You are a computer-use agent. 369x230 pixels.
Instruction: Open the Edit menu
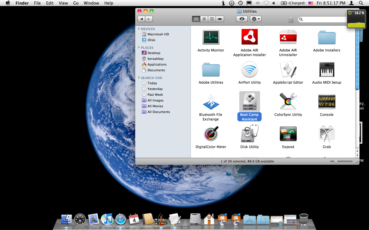click(50, 3)
